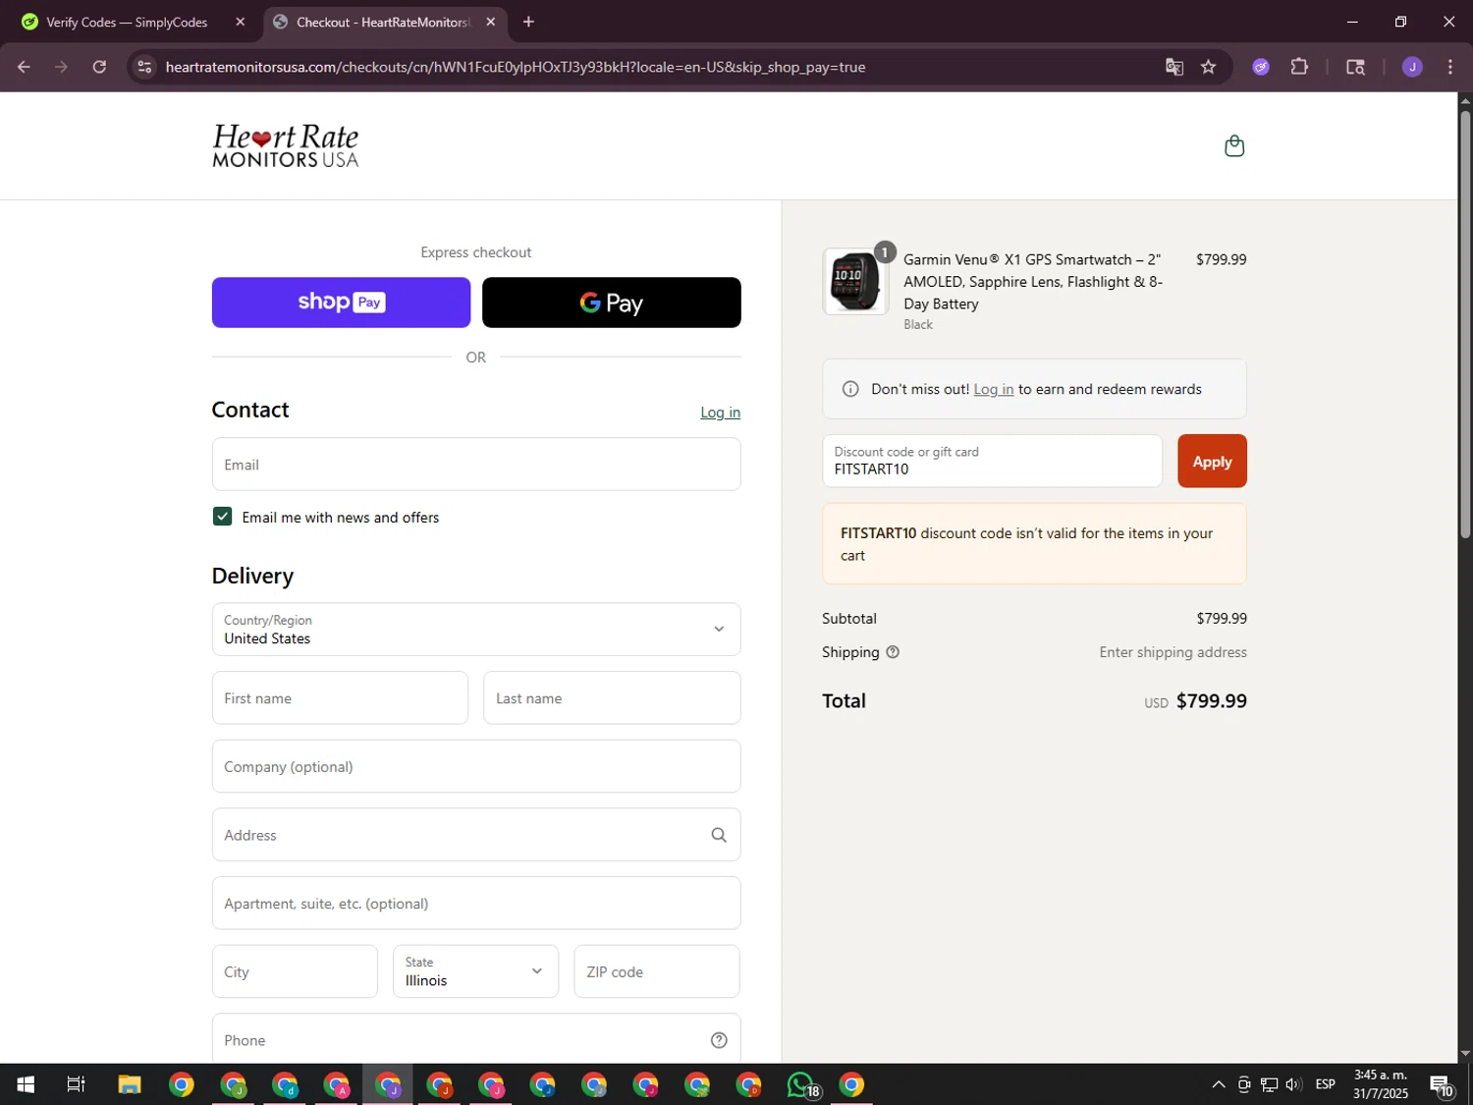Click the scrollbar up arrow
This screenshot has width=1473, height=1105.
coord(1465,100)
